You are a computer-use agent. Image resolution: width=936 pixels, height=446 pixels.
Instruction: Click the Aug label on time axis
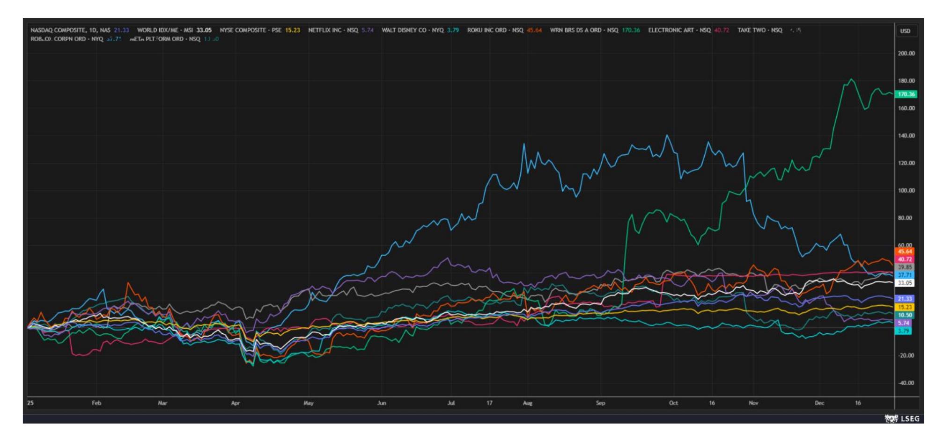click(x=528, y=403)
